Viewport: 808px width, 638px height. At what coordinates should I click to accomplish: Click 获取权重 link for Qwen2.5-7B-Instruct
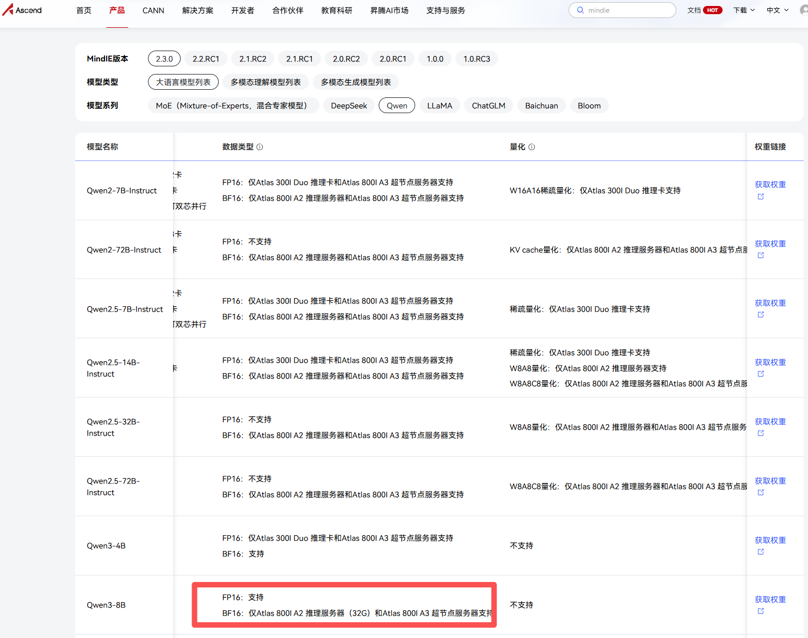(770, 303)
